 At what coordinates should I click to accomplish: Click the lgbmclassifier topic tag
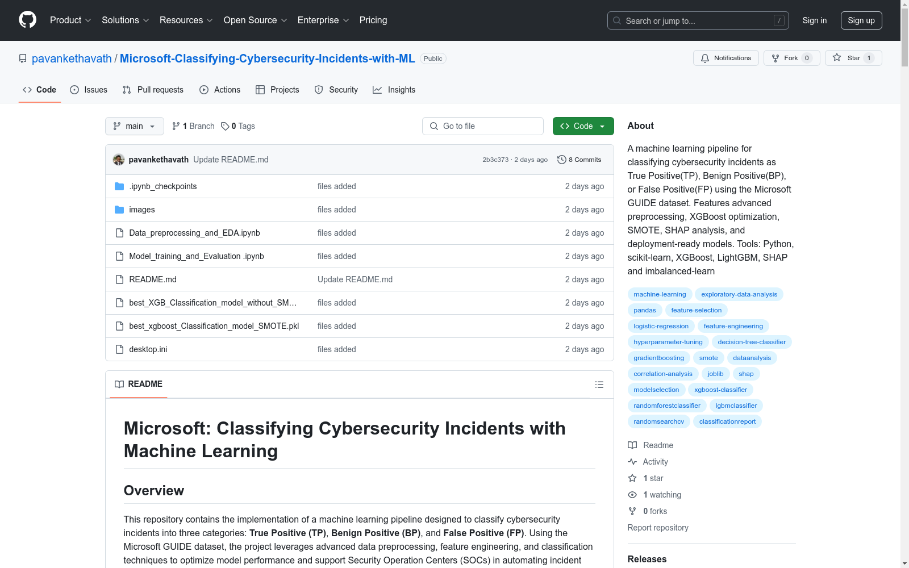point(736,406)
